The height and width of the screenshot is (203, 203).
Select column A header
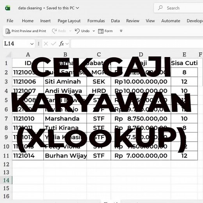coord(28,55)
